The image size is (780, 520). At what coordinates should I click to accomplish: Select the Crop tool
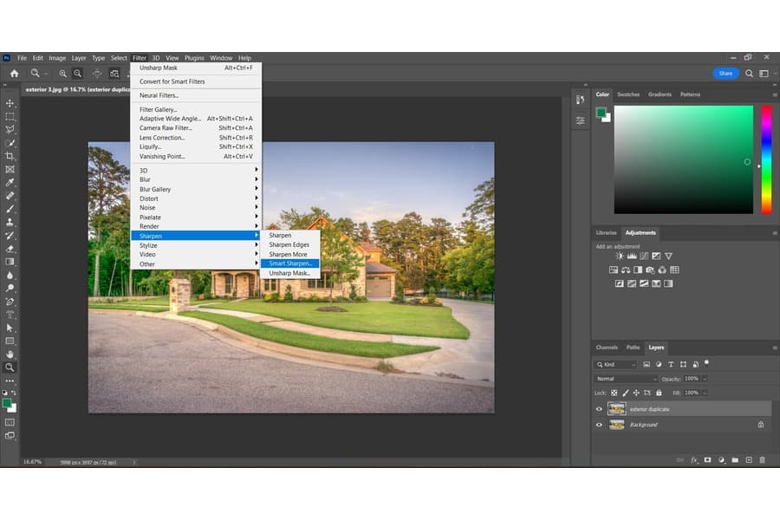click(x=10, y=156)
